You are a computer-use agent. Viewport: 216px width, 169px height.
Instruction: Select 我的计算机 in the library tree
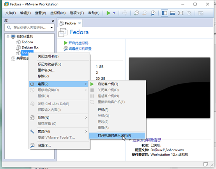coord(25,37)
